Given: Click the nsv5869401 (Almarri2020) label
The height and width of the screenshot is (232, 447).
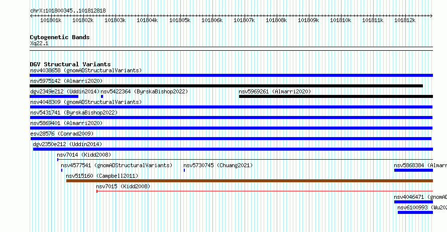Looking at the screenshot, I should click(x=66, y=123).
